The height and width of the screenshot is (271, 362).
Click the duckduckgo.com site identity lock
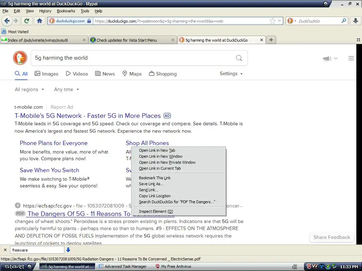click(x=70, y=21)
